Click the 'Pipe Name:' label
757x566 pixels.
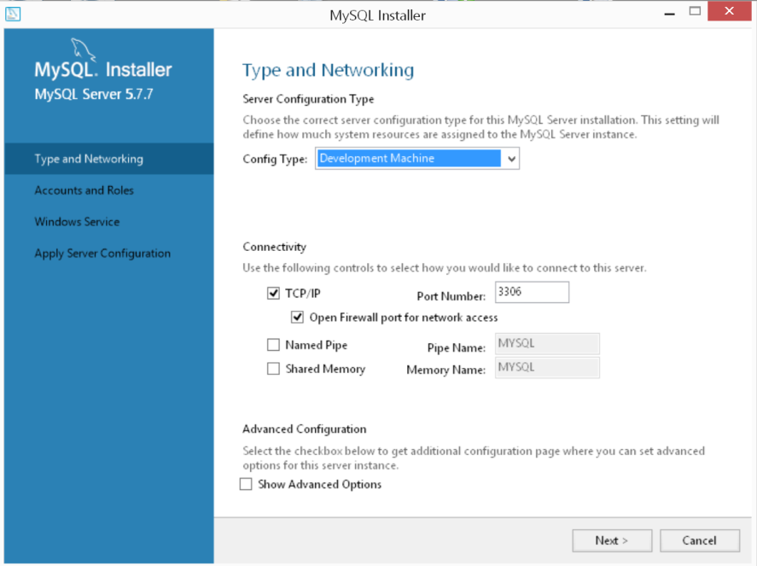pyautogui.click(x=457, y=347)
